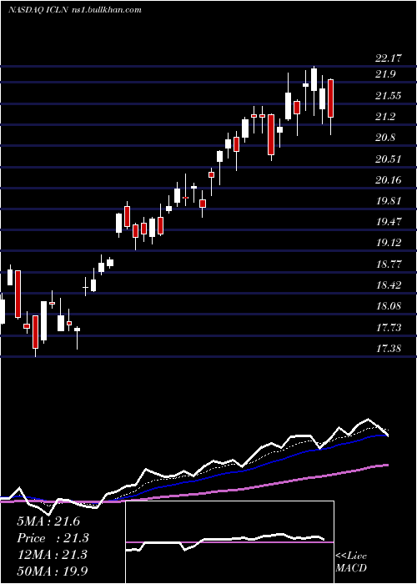
Task: Click the 17.38 price axis label
Action: 389,349
